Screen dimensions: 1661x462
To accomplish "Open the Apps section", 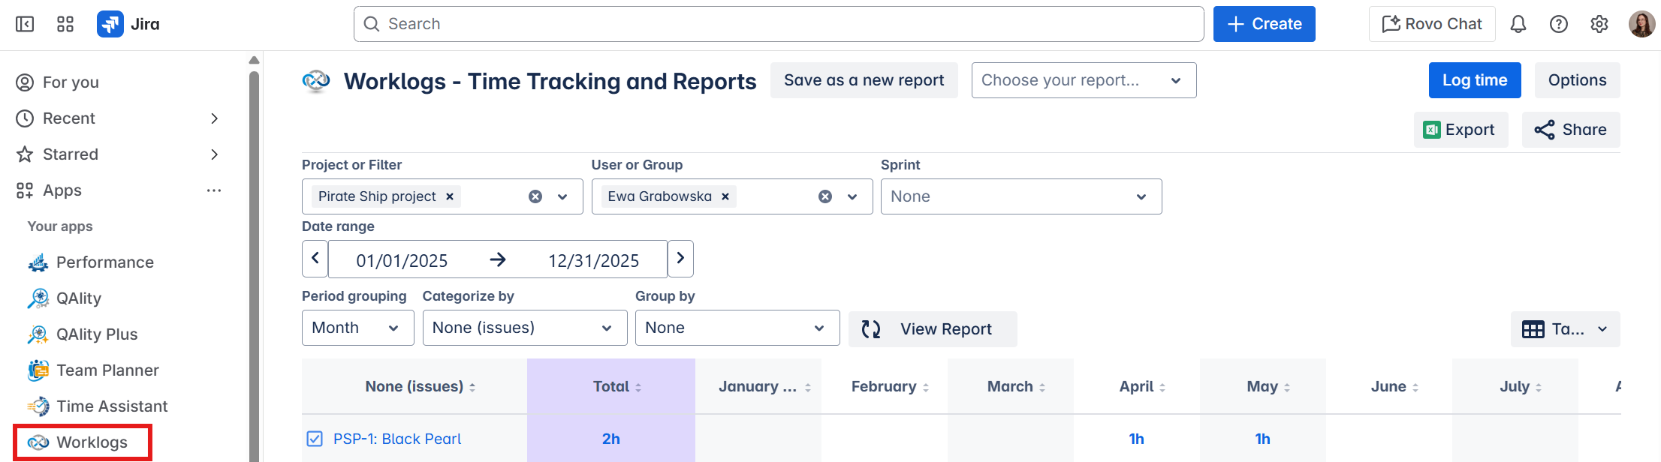I will point(62,190).
